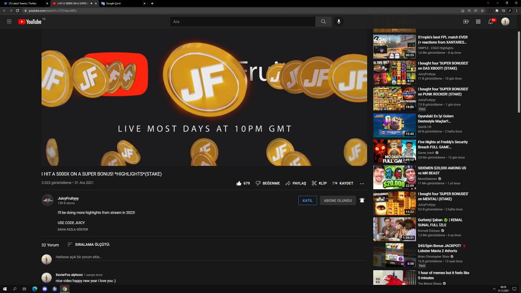521x293 pixels.
Task: Save the video using KAYDET
Action: point(343,183)
